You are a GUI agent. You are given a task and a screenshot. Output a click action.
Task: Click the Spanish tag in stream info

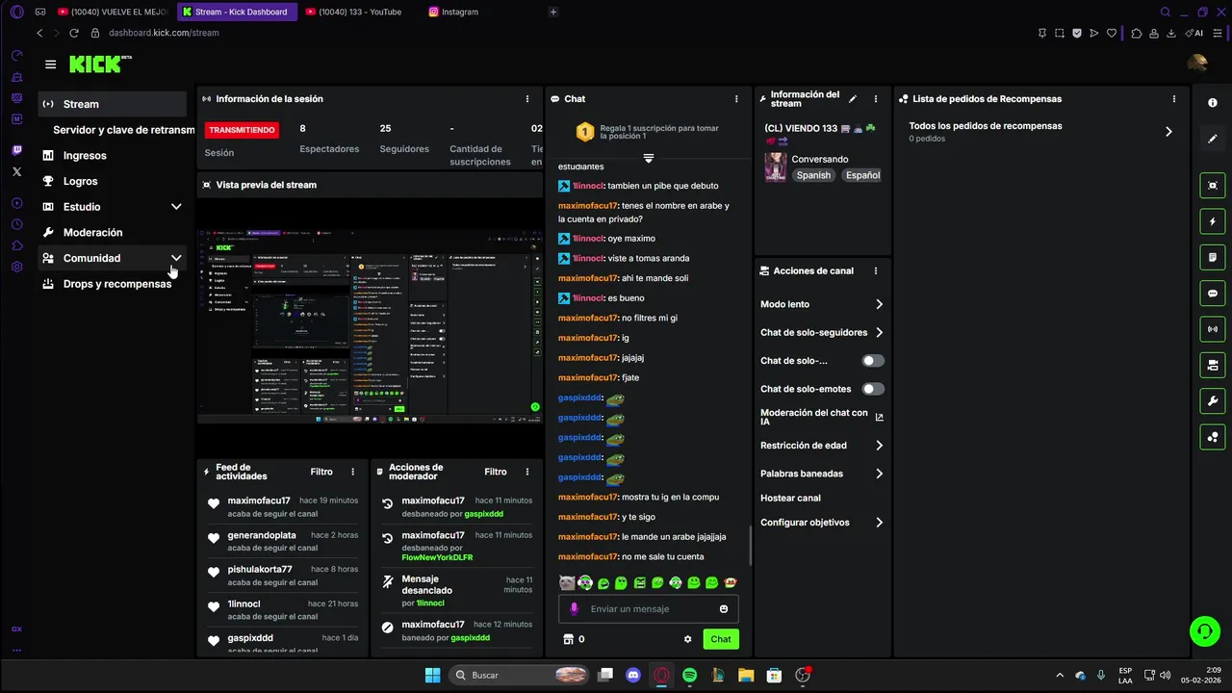[813, 175]
